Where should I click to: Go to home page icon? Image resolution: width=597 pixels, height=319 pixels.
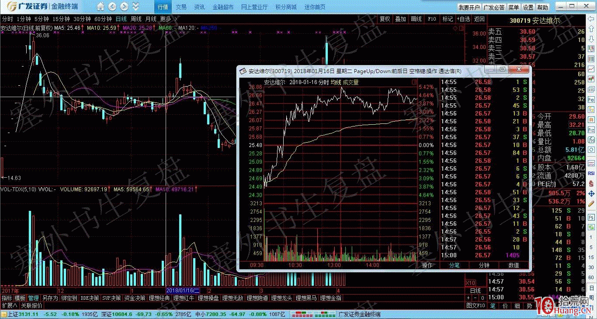(x=101, y=7)
